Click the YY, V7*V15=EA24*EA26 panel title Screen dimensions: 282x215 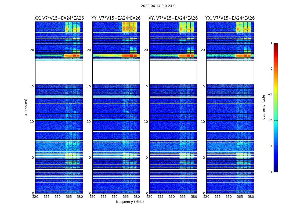116,18
